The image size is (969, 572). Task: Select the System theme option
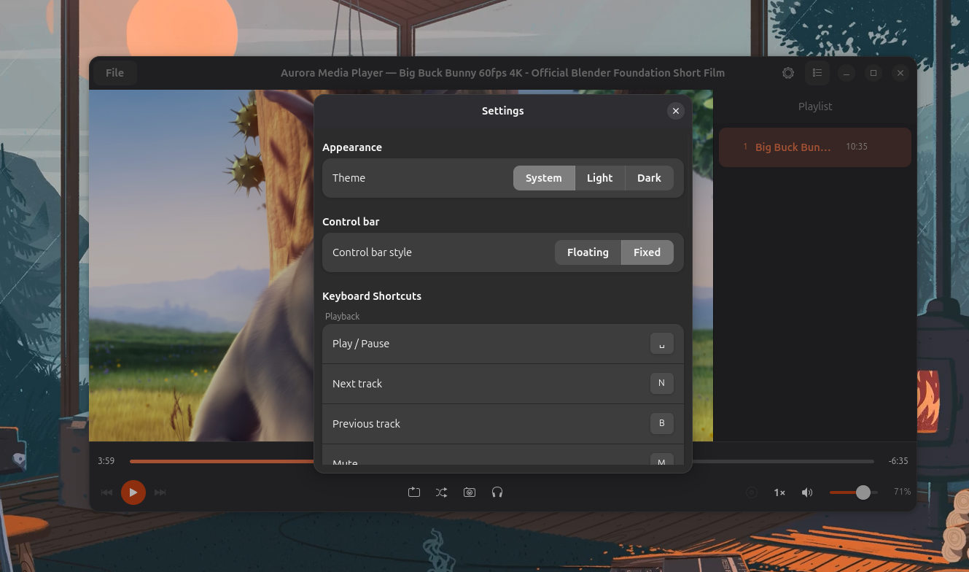pyautogui.click(x=544, y=177)
